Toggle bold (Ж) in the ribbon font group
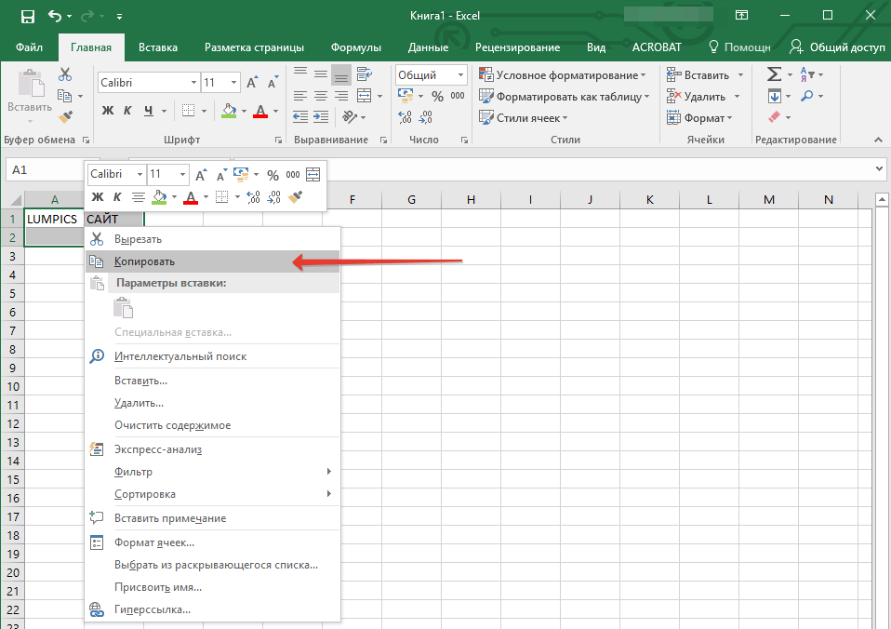 click(107, 111)
